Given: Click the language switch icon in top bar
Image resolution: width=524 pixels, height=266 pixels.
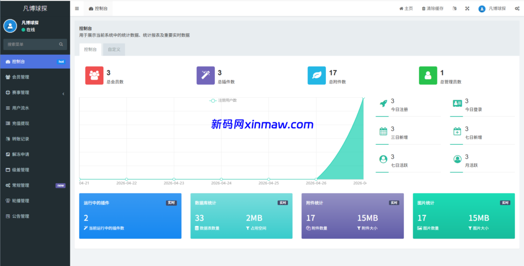Looking at the screenshot, I should pyautogui.click(x=454, y=9).
